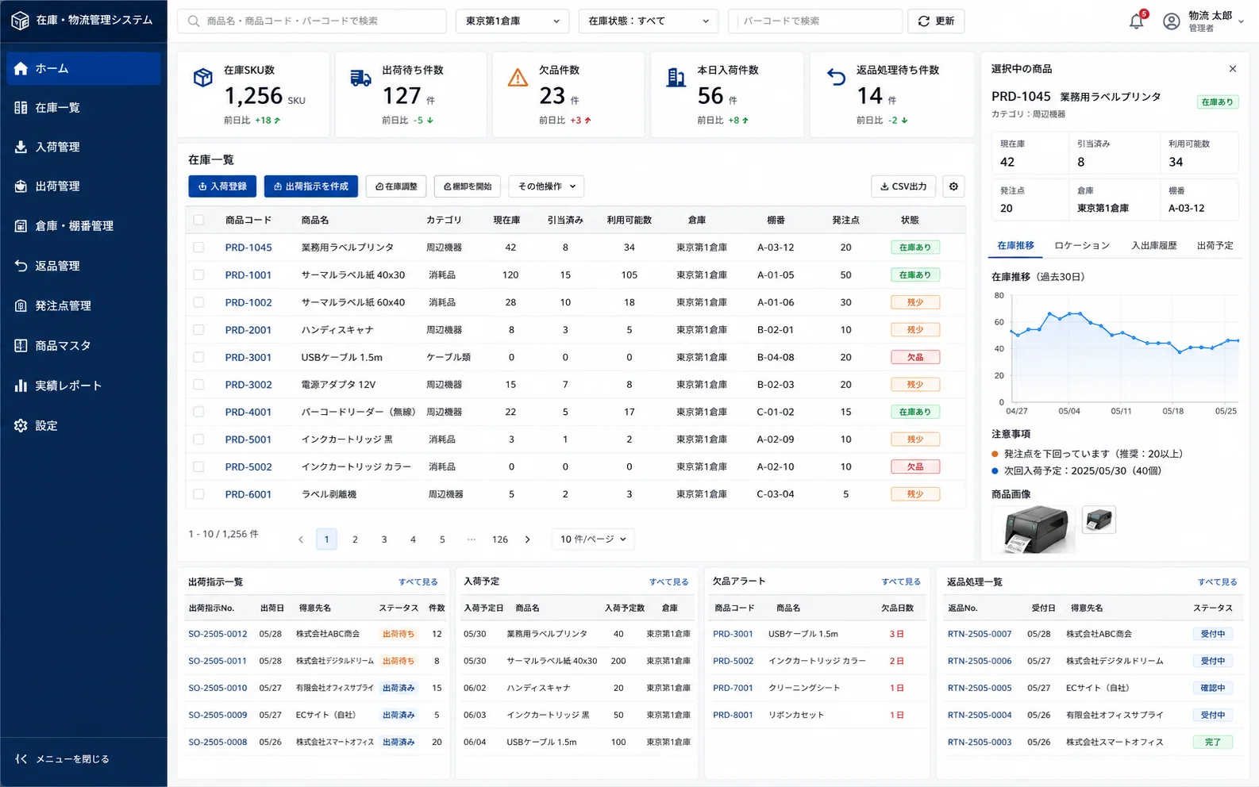1259x787 pixels.
Task: Toggle the select-all header checkbox
Action: tap(198, 220)
